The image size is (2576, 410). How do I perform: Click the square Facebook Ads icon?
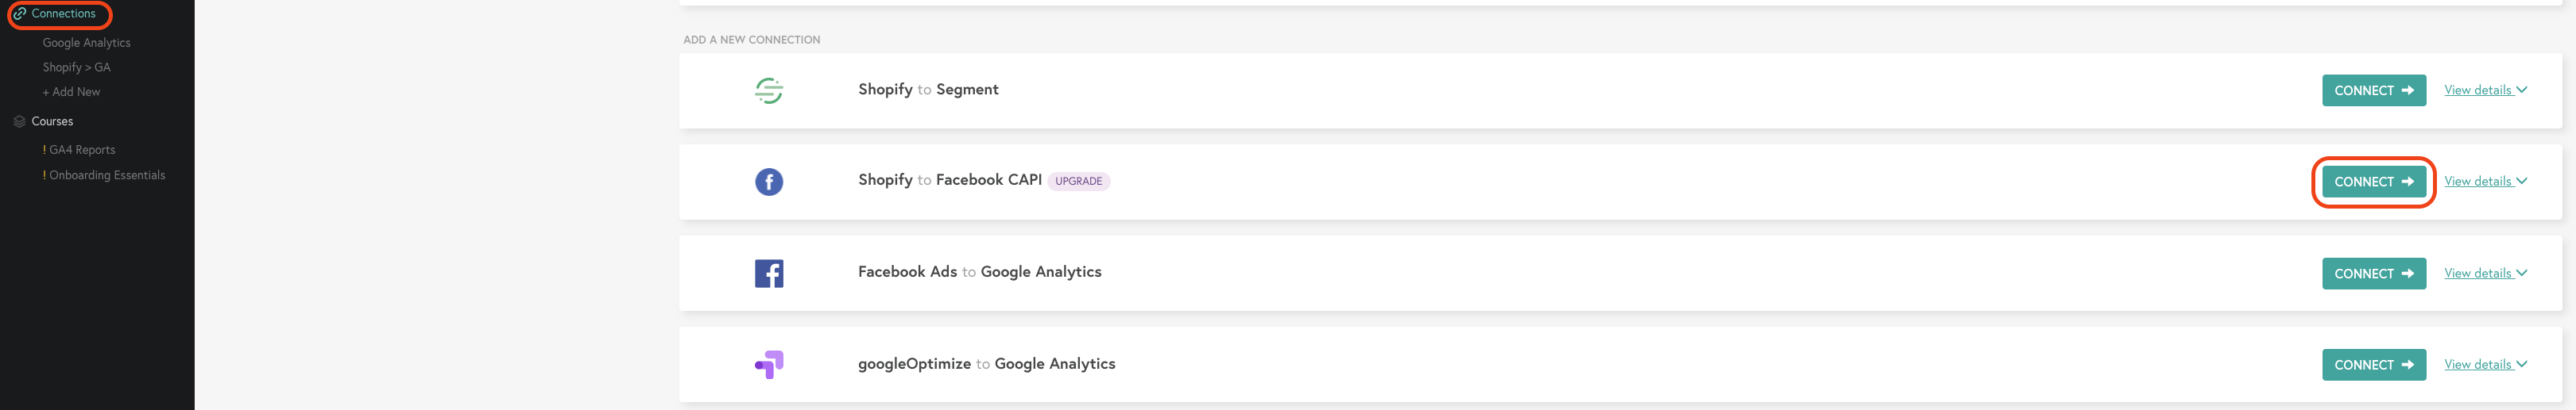[x=768, y=274]
